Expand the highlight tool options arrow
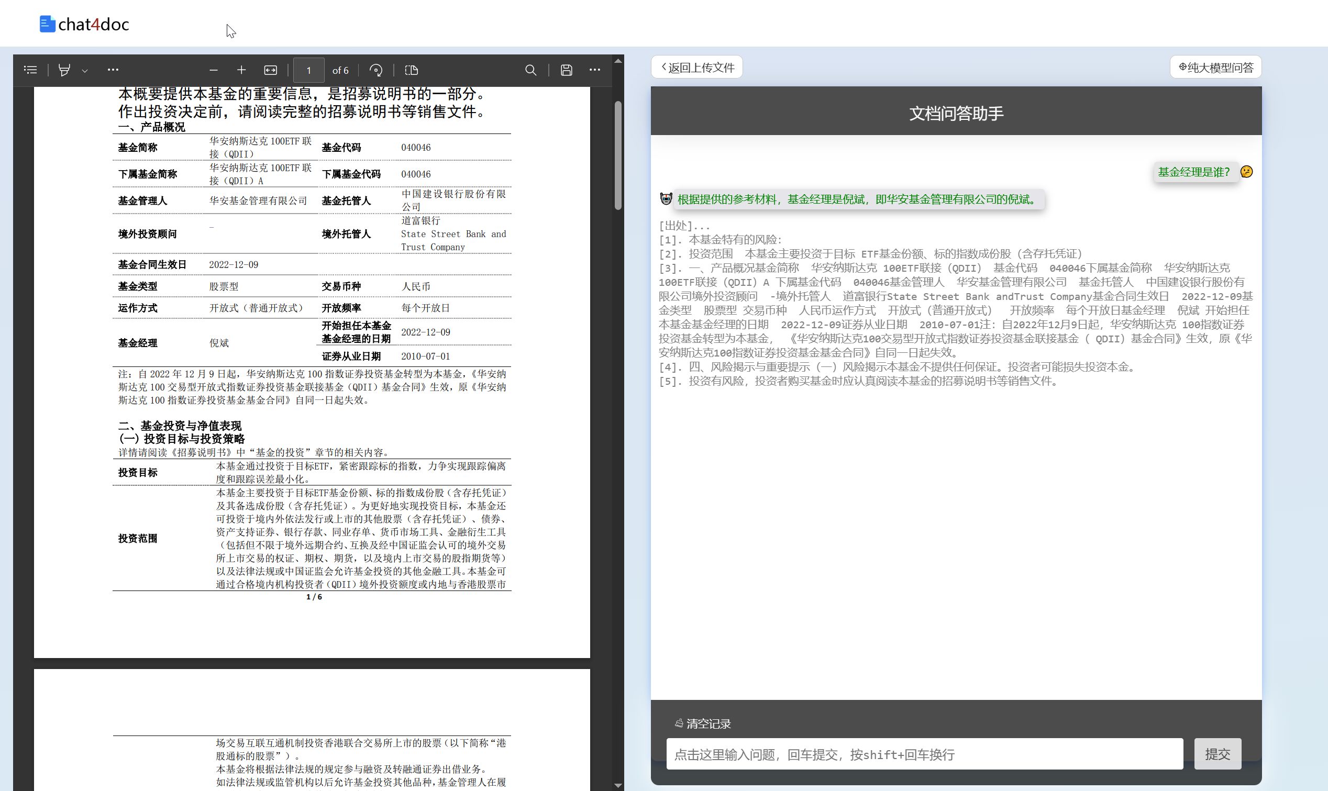Image resolution: width=1328 pixels, height=791 pixels. tap(85, 70)
